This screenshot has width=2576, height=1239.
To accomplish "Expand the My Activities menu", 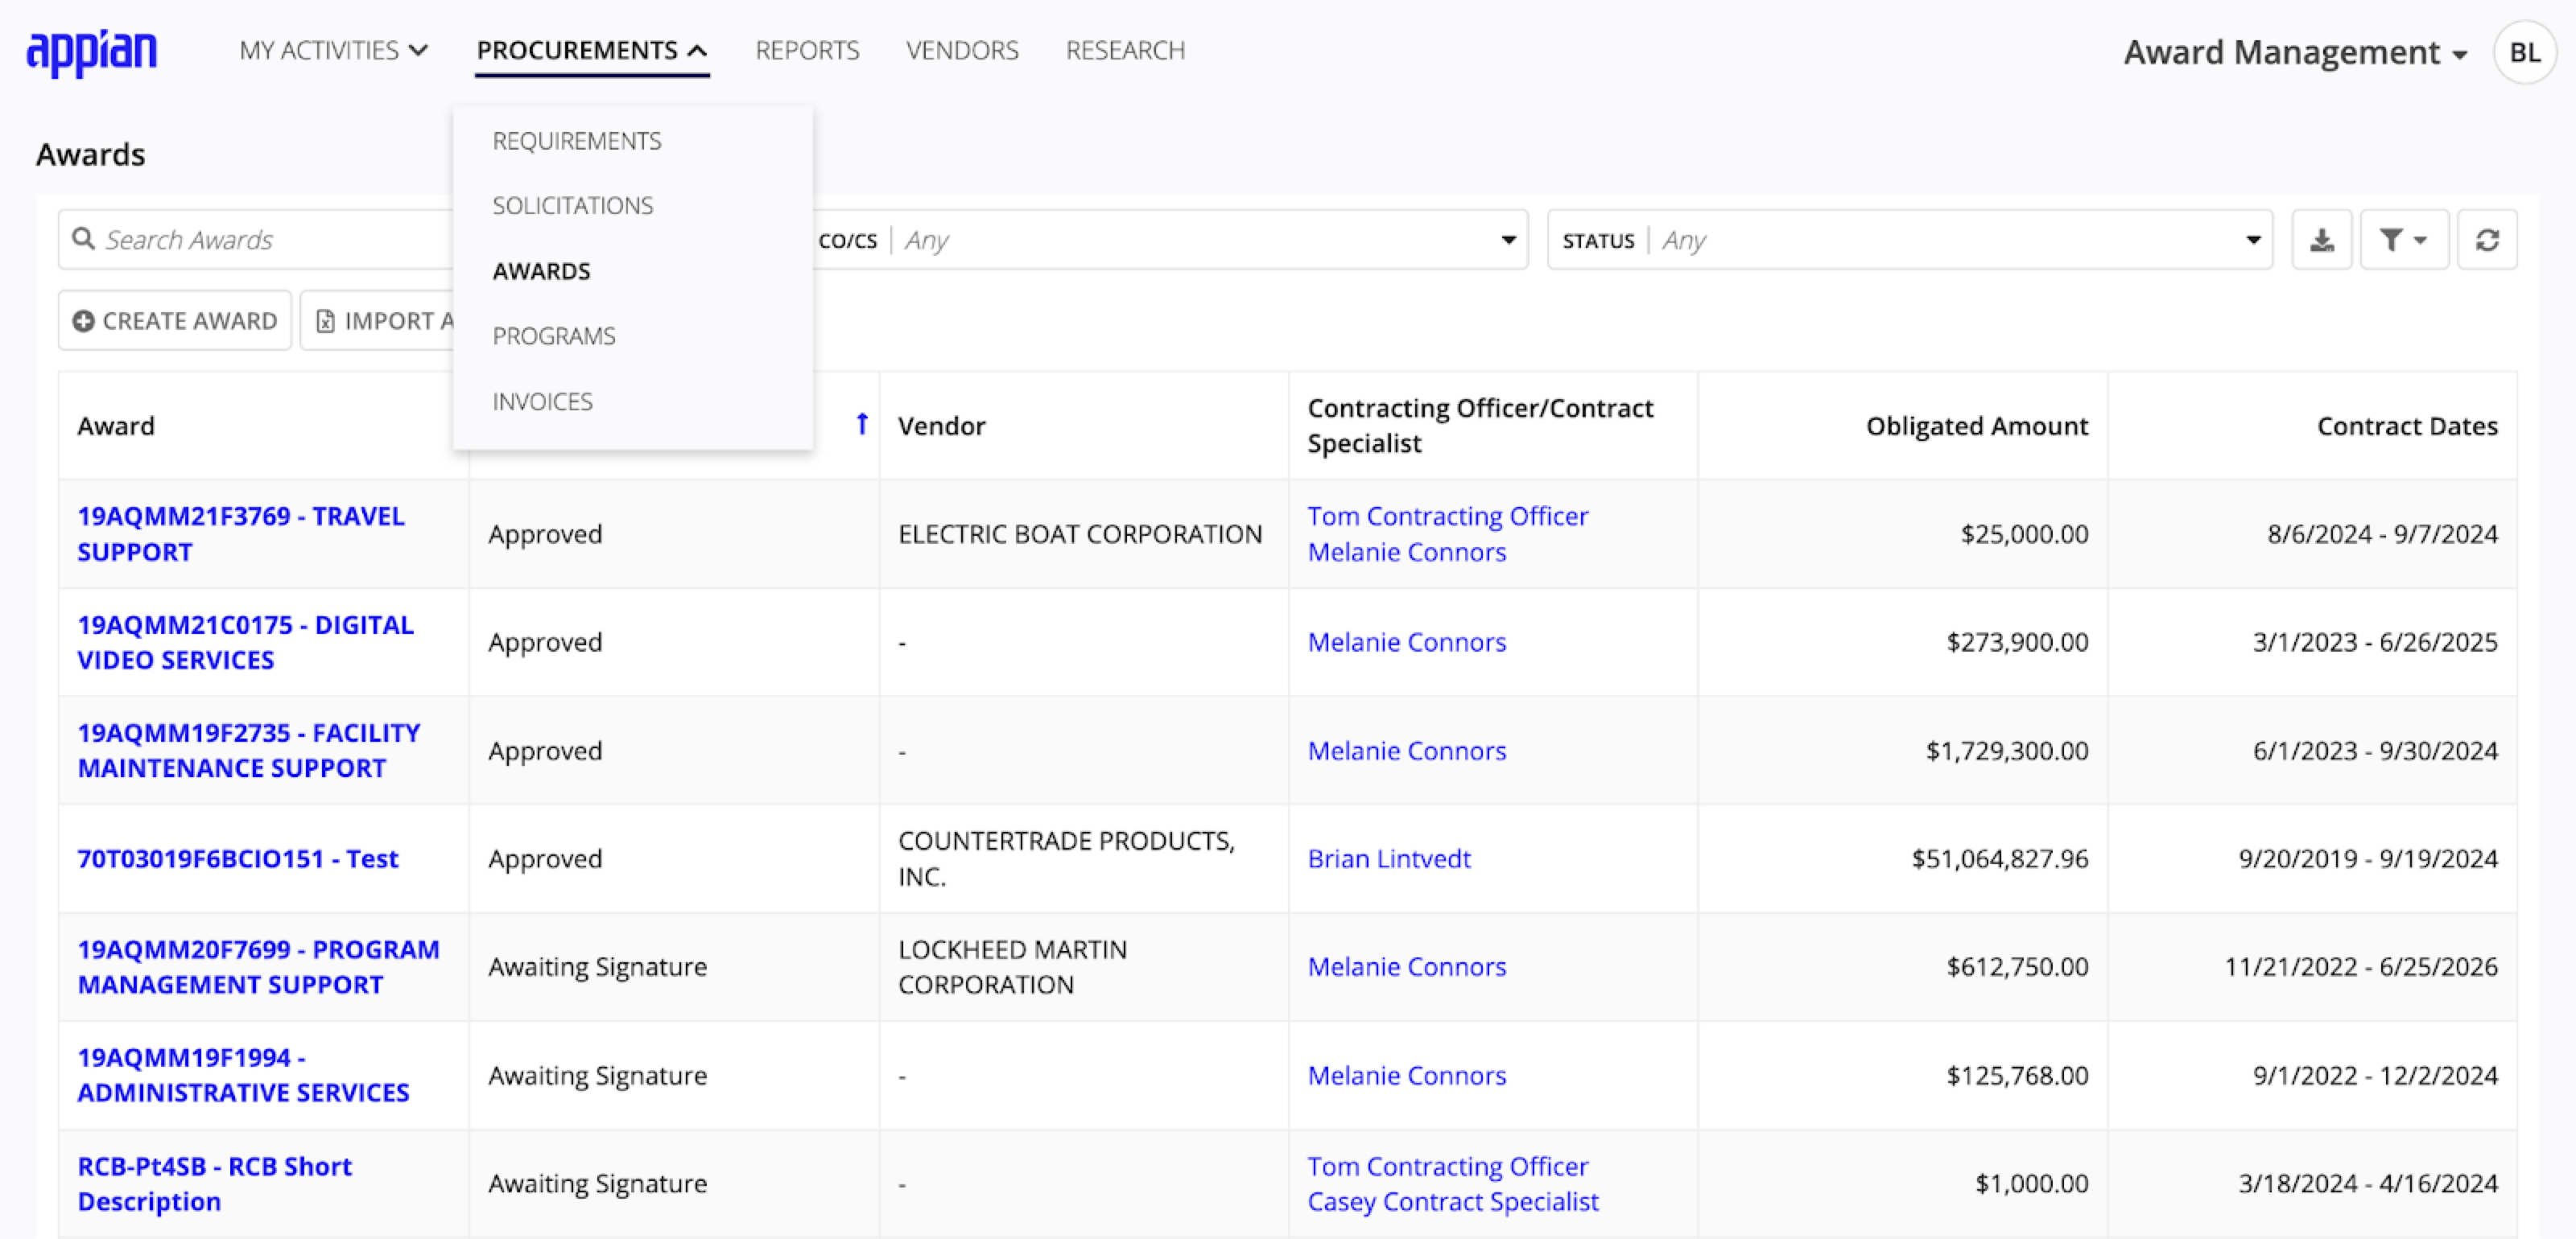I will tap(333, 50).
